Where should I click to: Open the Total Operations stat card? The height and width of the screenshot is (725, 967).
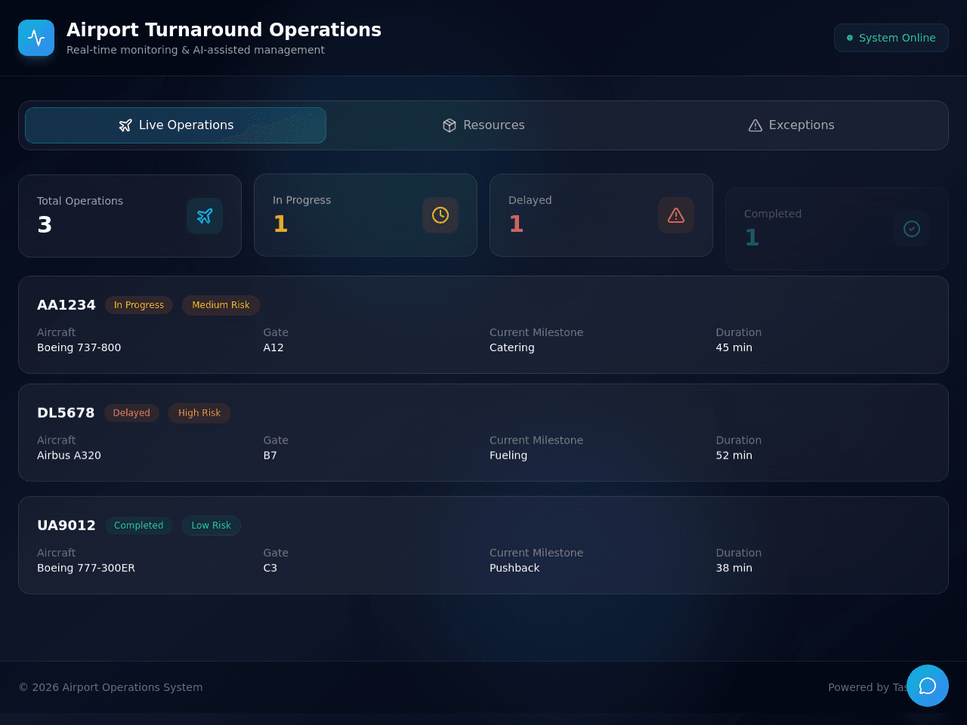(x=130, y=216)
